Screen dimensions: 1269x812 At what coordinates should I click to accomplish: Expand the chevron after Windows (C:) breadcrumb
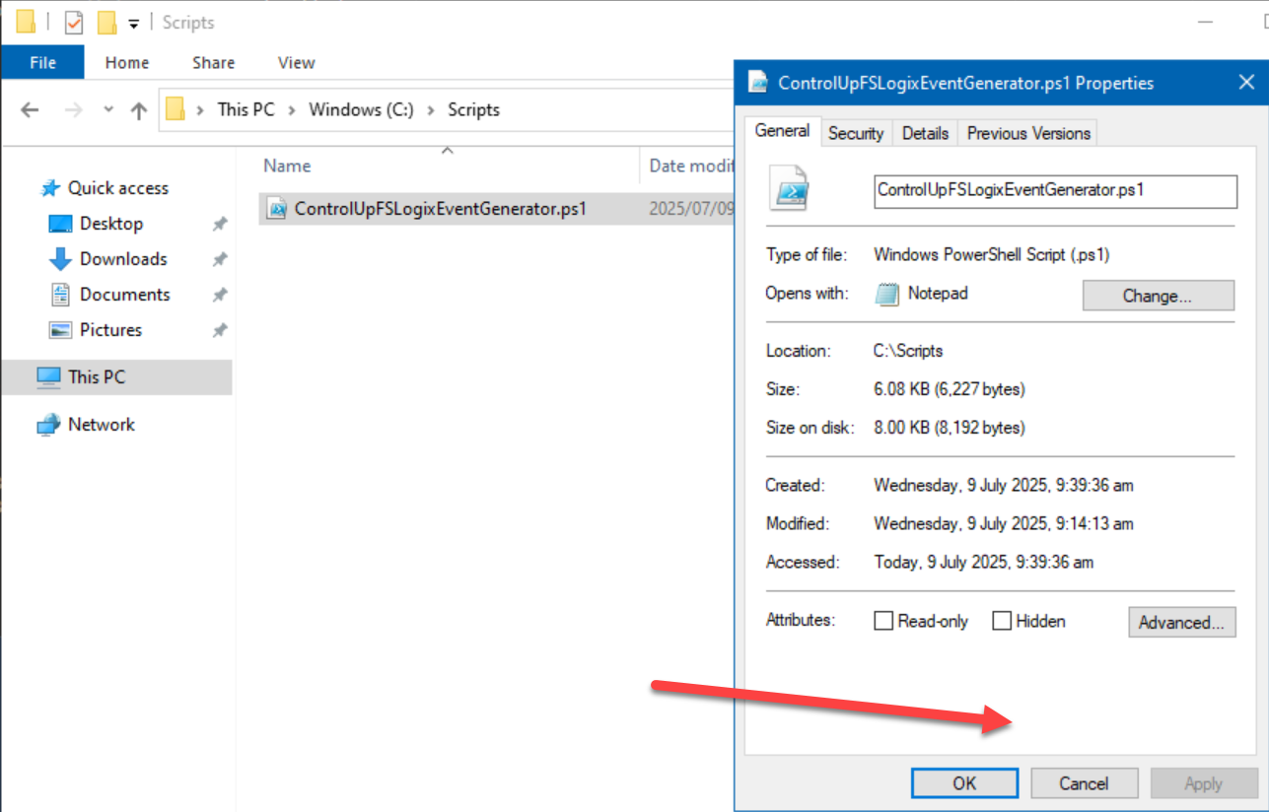[x=431, y=110]
